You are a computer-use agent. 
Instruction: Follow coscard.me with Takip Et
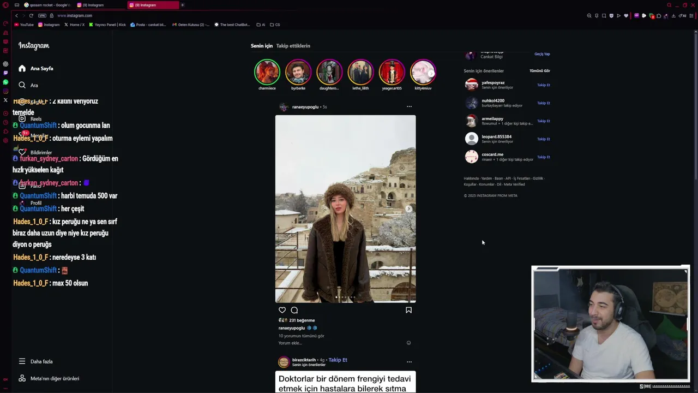click(544, 157)
